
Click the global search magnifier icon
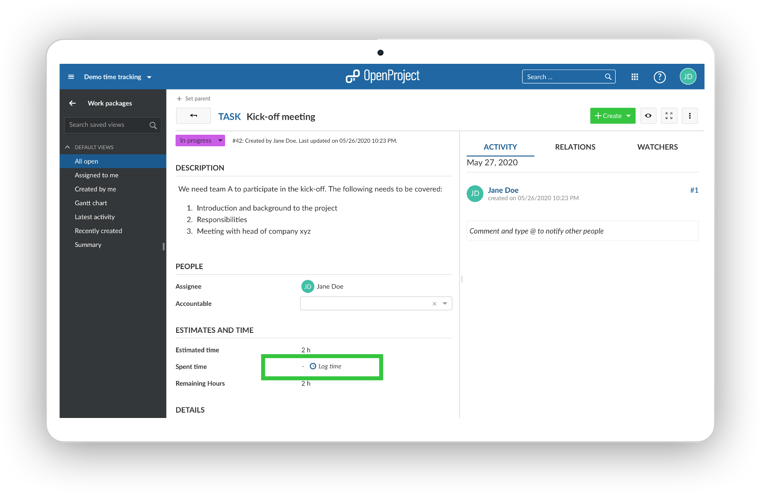608,76
